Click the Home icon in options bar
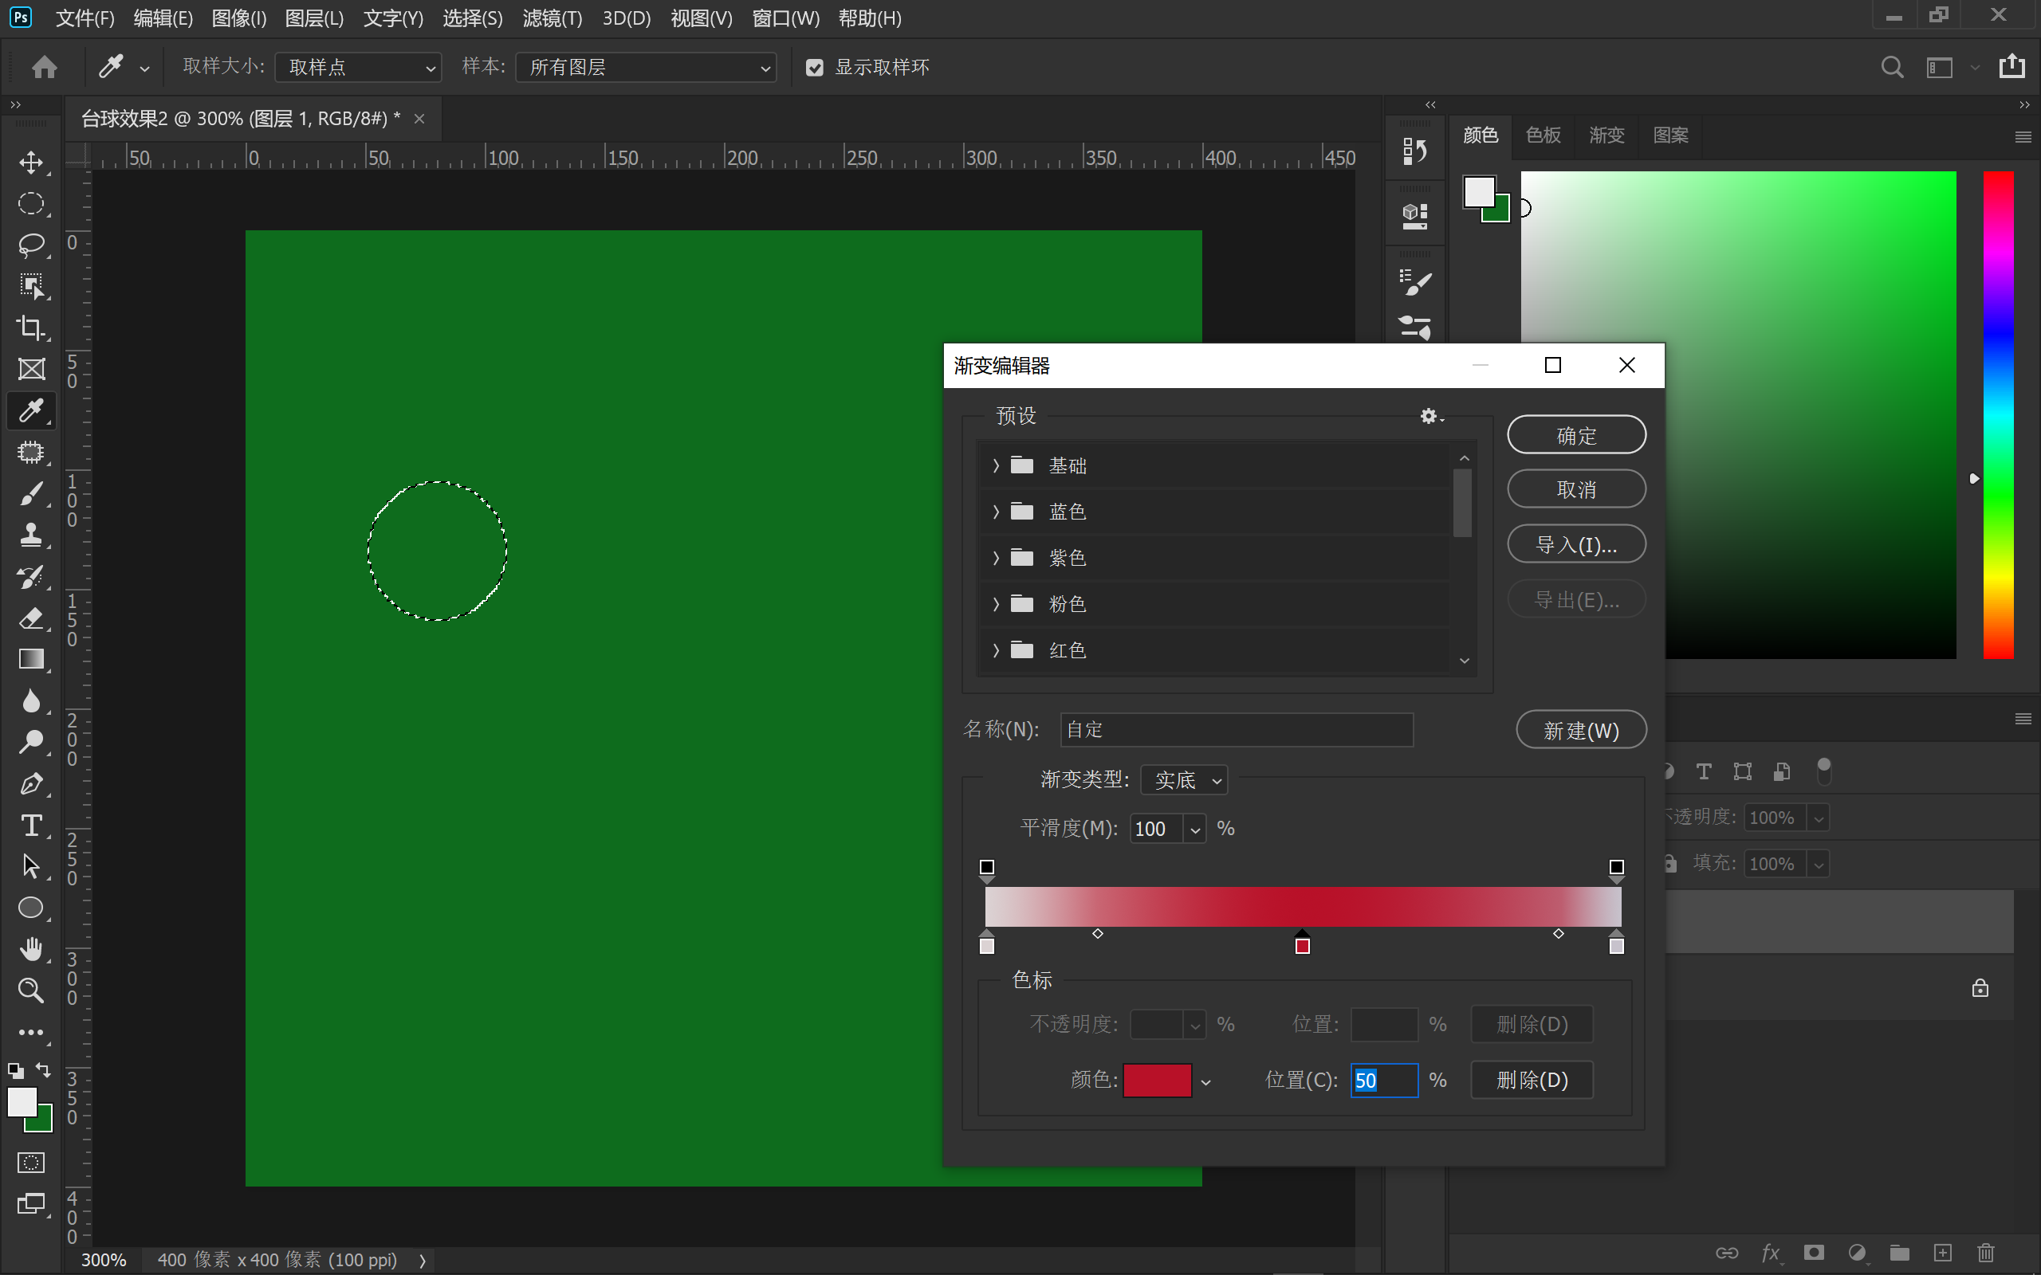2041x1275 pixels. [x=45, y=67]
